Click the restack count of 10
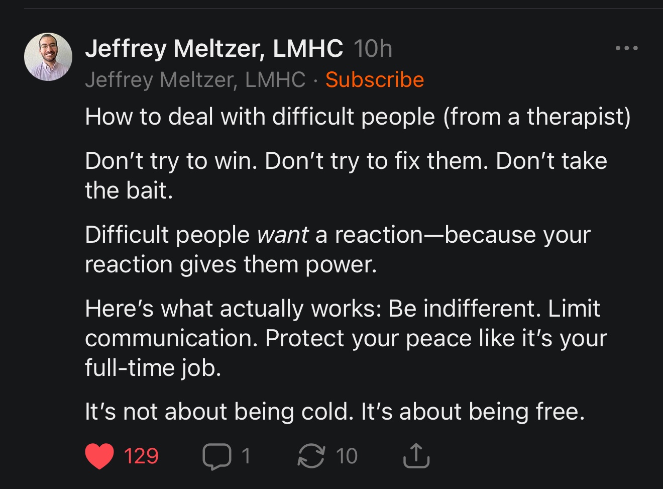Image resolution: width=663 pixels, height=489 pixels. [x=347, y=456]
